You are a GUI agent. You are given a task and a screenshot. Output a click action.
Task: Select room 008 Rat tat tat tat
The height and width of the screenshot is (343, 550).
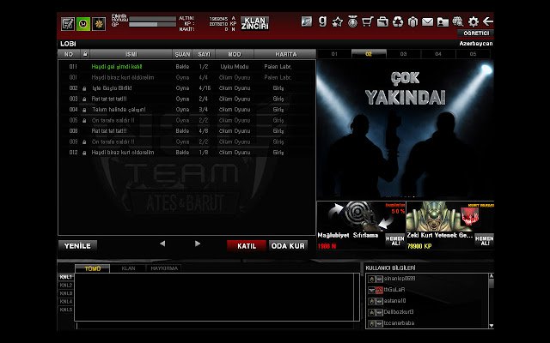pyautogui.click(x=186, y=131)
